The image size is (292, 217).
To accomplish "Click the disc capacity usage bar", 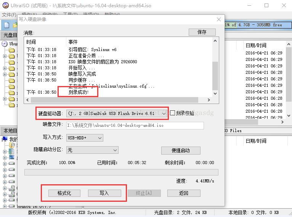I will pyautogui.click(x=257, y=25).
